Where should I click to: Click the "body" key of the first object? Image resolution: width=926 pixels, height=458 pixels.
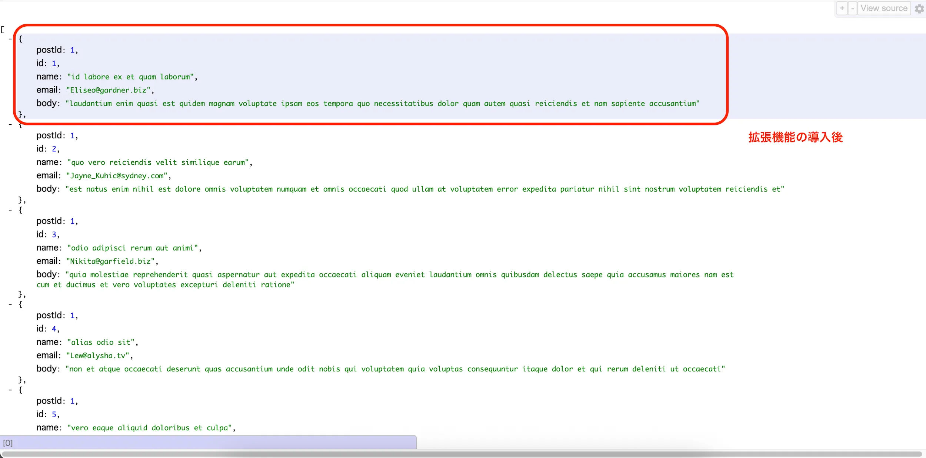point(46,103)
